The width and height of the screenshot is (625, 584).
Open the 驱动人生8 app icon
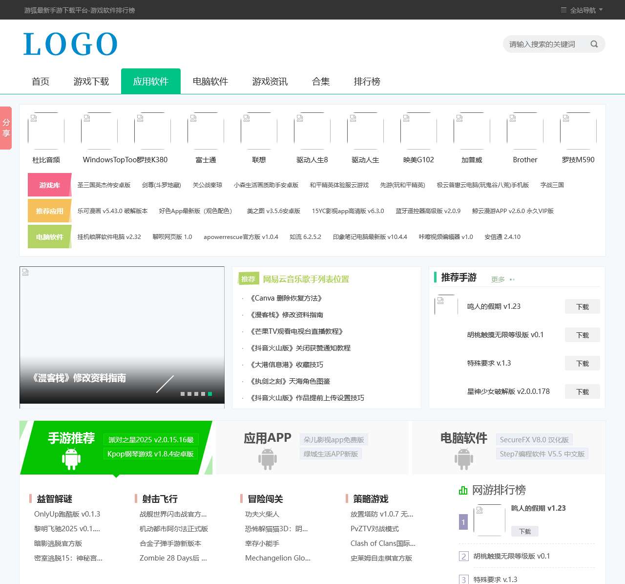pyautogui.click(x=312, y=131)
